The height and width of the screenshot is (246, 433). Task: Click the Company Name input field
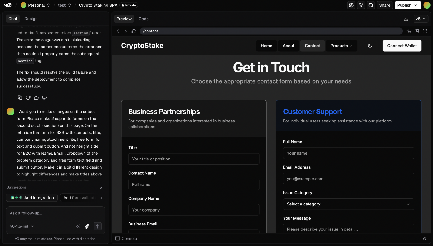pyautogui.click(x=193, y=210)
